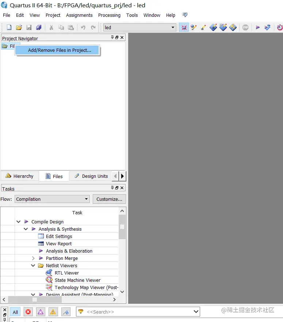
Task: Click the blue checkmark-with-arrow Analysis & Synthesis icon
Action: (x=267, y=27)
